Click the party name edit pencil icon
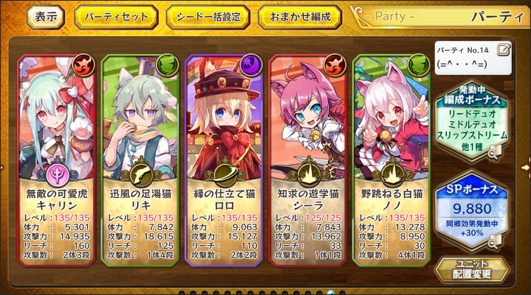Image resolution: width=531 pixels, height=295 pixels. point(504,50)
